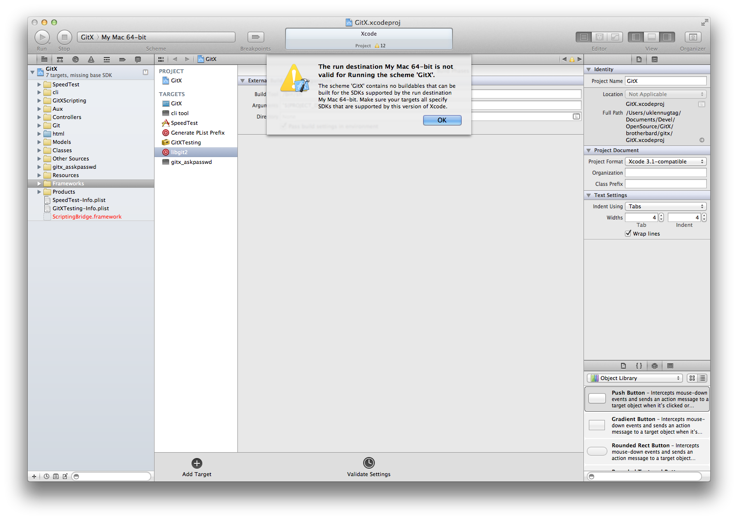This screenshot has height=520, width=738.
Task: Show the Search navigator
Action: [76, 60]
